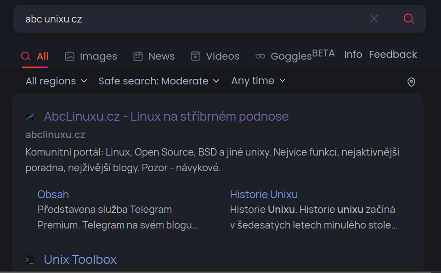Image resolution: width=441 pixels, height=273 pixels.
Task: Open the Any time filter dropdown
Action: (258, 81)
